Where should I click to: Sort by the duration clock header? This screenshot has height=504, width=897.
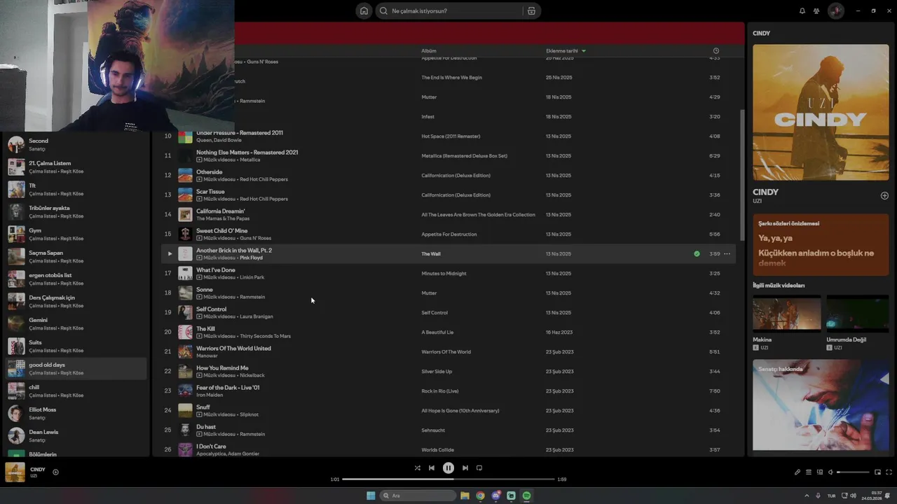[x=715, y=51]
